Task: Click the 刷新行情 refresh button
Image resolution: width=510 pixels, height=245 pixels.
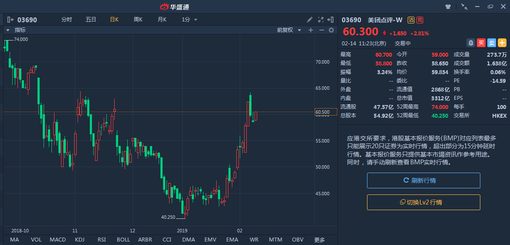Action: pyautogui.click(x=424, y=180)
